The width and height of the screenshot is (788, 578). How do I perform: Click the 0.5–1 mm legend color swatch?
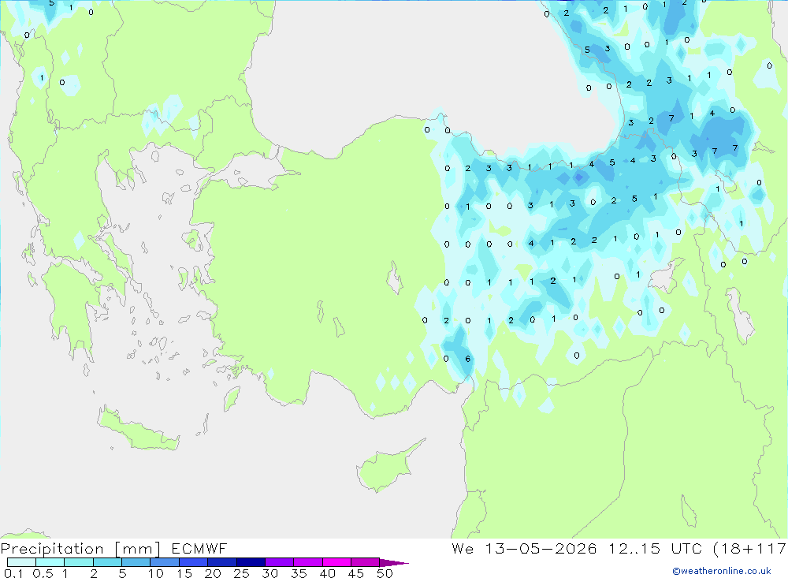click(x=50, y=562)
